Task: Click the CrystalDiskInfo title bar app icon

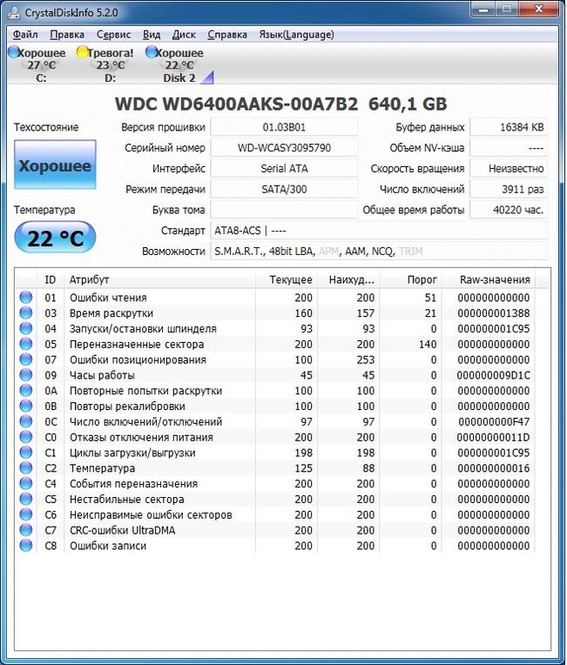Action: (15, 13)
